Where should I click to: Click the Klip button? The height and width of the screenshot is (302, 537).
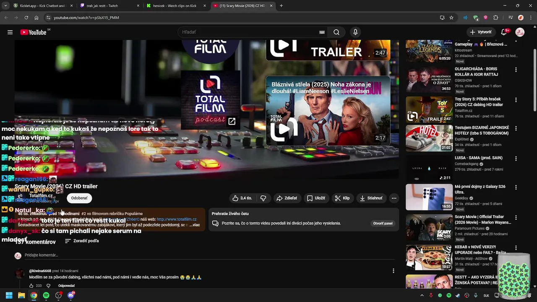pyautogui.click(x=342, y=198)
